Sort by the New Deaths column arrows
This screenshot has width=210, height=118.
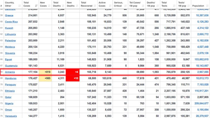point(77,6)
